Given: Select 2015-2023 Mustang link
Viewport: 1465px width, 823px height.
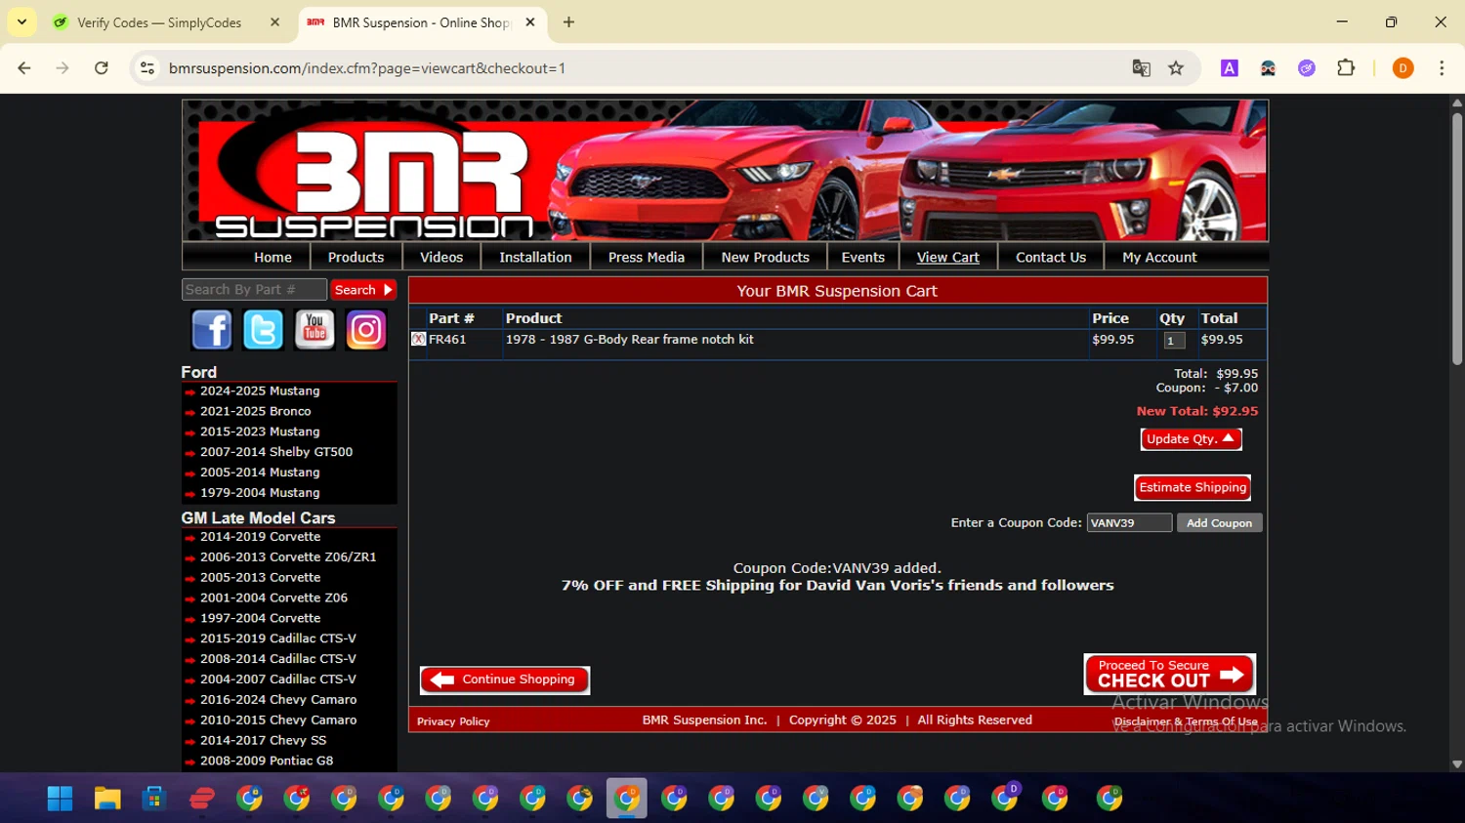Looking at the screenshot, I should (x=260, y=432).
